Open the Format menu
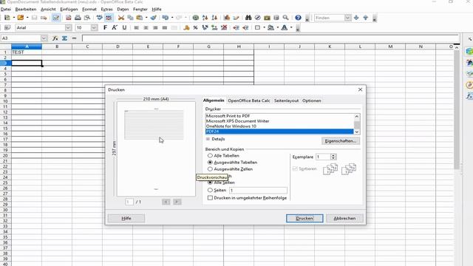 (x=89, y=10)
